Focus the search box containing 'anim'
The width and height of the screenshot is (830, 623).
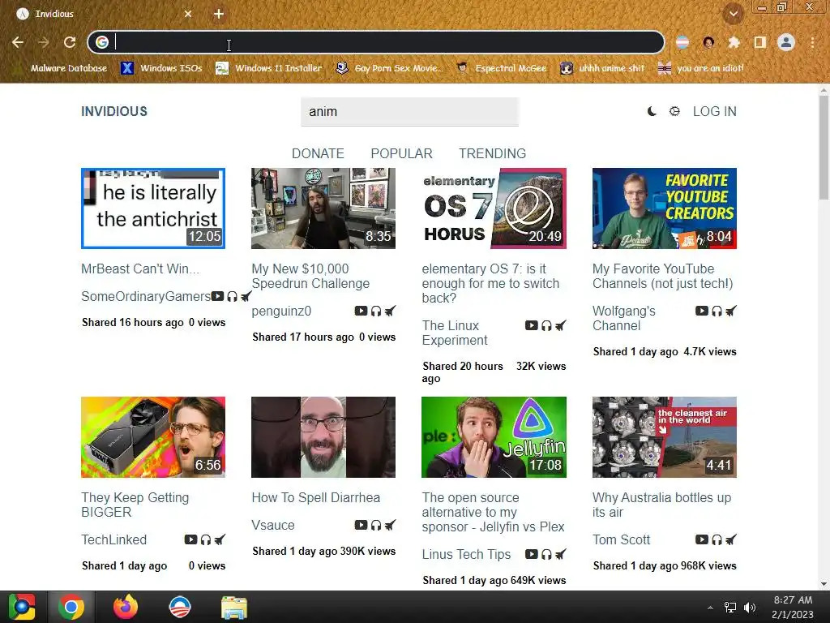(409, 112)
